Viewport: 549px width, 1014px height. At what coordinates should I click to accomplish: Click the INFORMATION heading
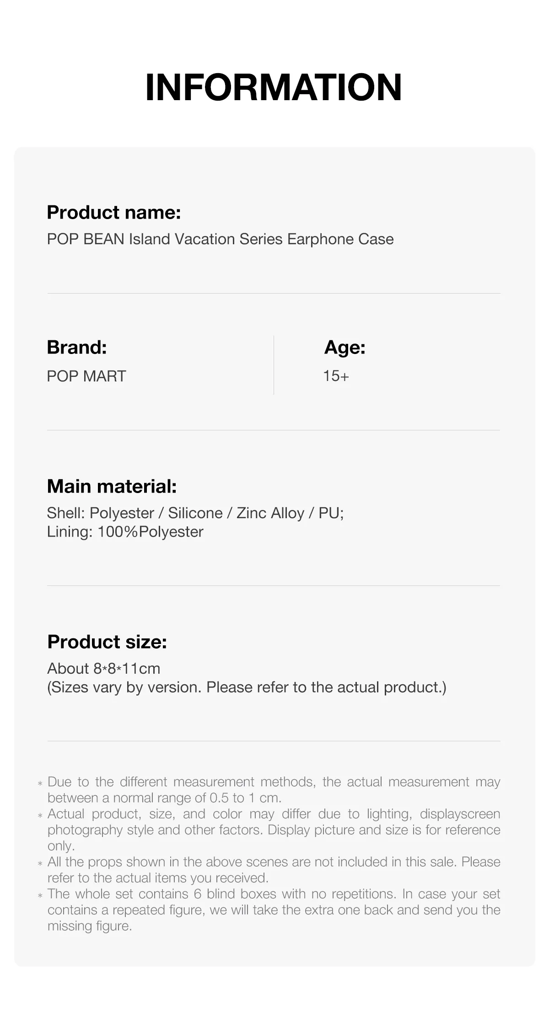(274, 87)
